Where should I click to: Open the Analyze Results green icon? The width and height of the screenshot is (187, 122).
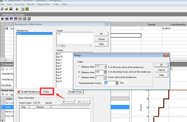(x=27, y=9)
